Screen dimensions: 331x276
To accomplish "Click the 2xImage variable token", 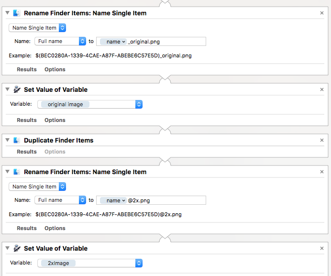I will [58, 263].
